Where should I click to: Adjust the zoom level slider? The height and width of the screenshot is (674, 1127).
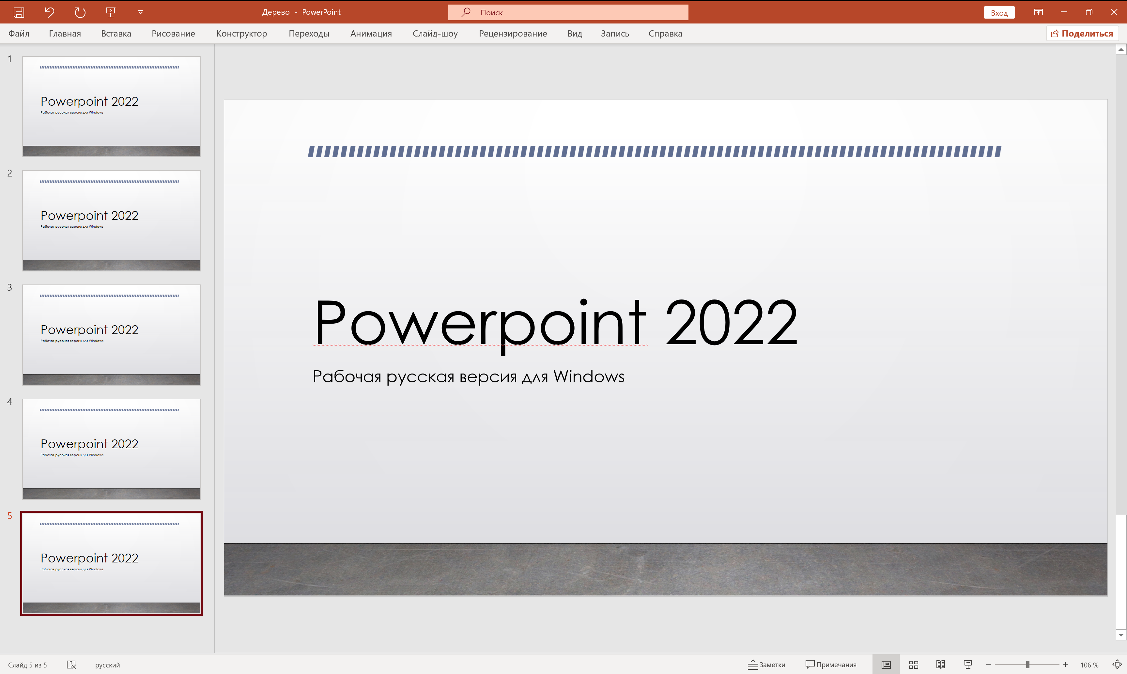click(x=1027, y=665)
